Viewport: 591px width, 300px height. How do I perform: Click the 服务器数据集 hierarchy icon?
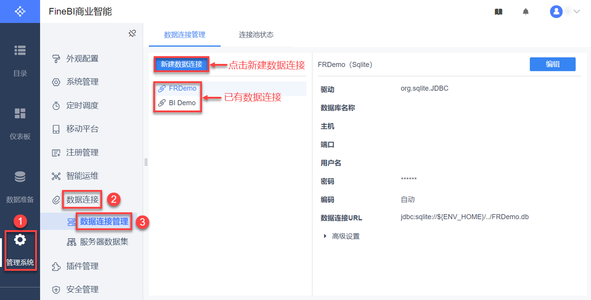point(72,242)
